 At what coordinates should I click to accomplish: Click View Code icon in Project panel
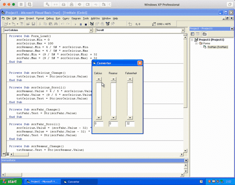tap(192, 34)
